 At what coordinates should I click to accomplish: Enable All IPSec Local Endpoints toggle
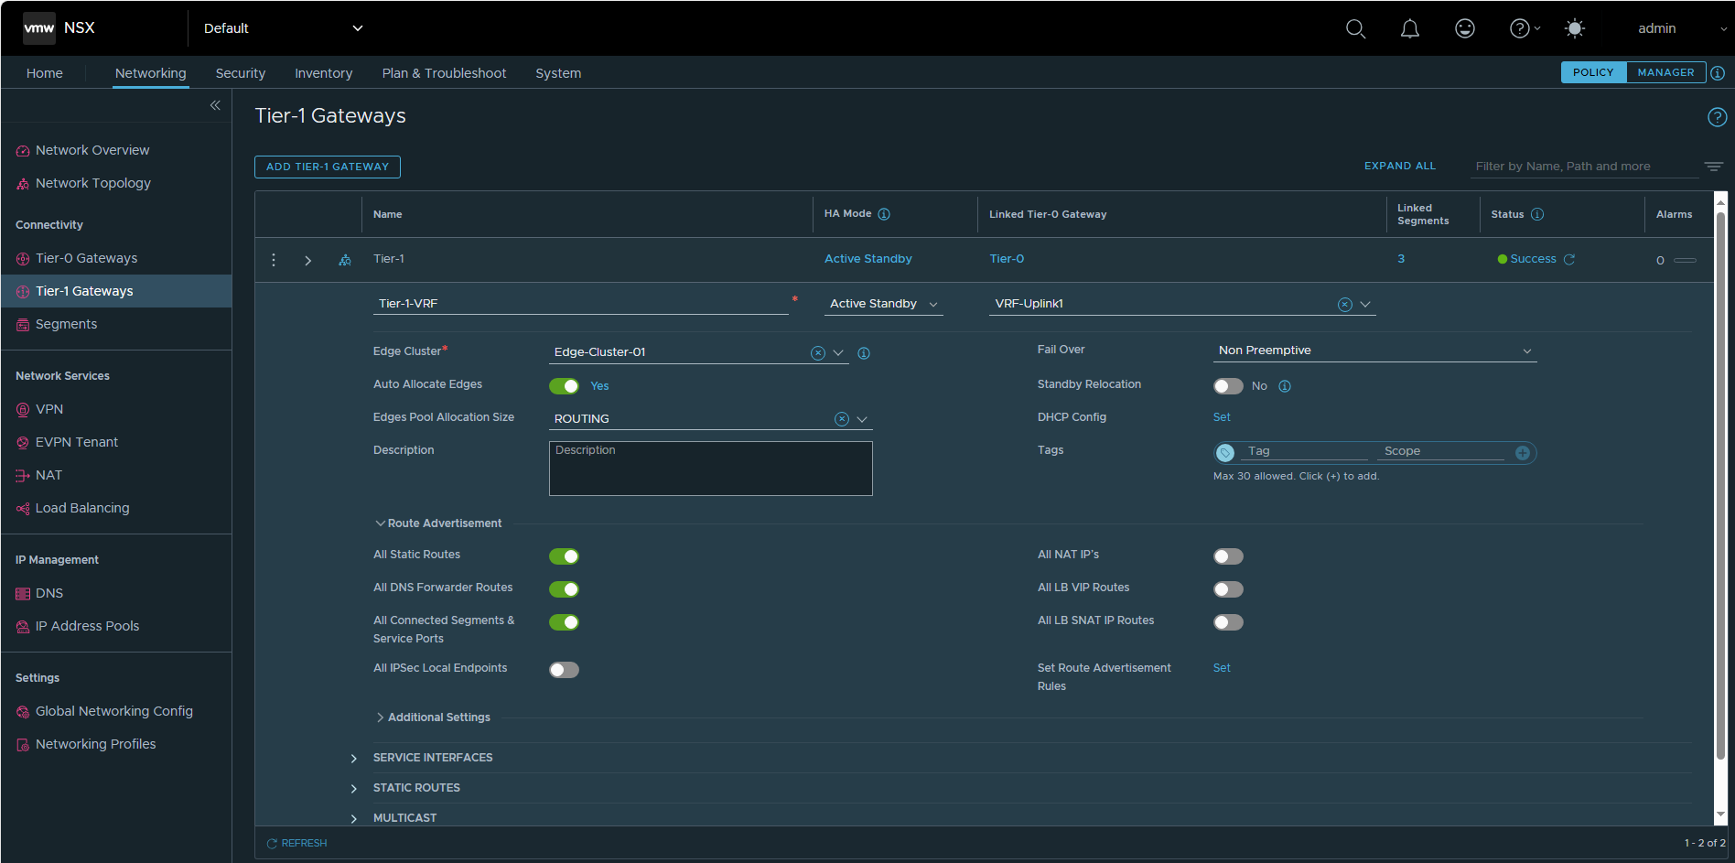coord(564,670)
